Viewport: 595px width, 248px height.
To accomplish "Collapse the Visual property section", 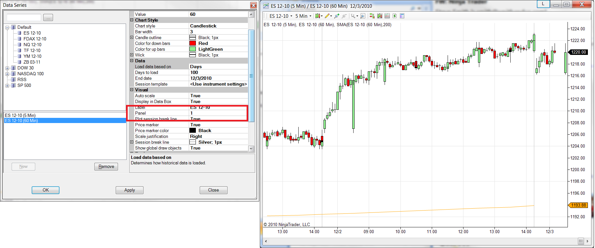I will pos(132,90).
